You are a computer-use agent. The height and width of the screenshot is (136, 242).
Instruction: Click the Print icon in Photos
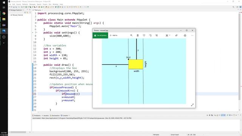click(185, 36)
